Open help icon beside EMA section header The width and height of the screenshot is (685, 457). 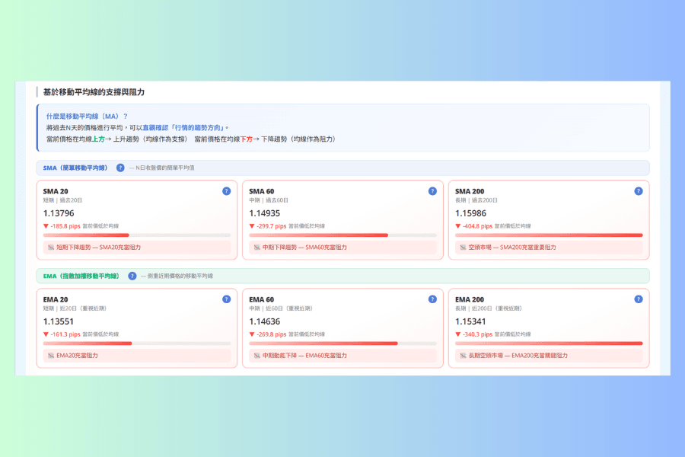tap(132, 276)
